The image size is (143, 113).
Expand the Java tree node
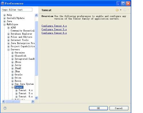[x=4, y=21]
